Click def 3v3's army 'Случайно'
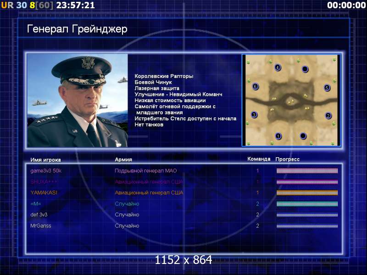Image resolution: width=367 pixels, height=275 pixels. coord(127,214)
